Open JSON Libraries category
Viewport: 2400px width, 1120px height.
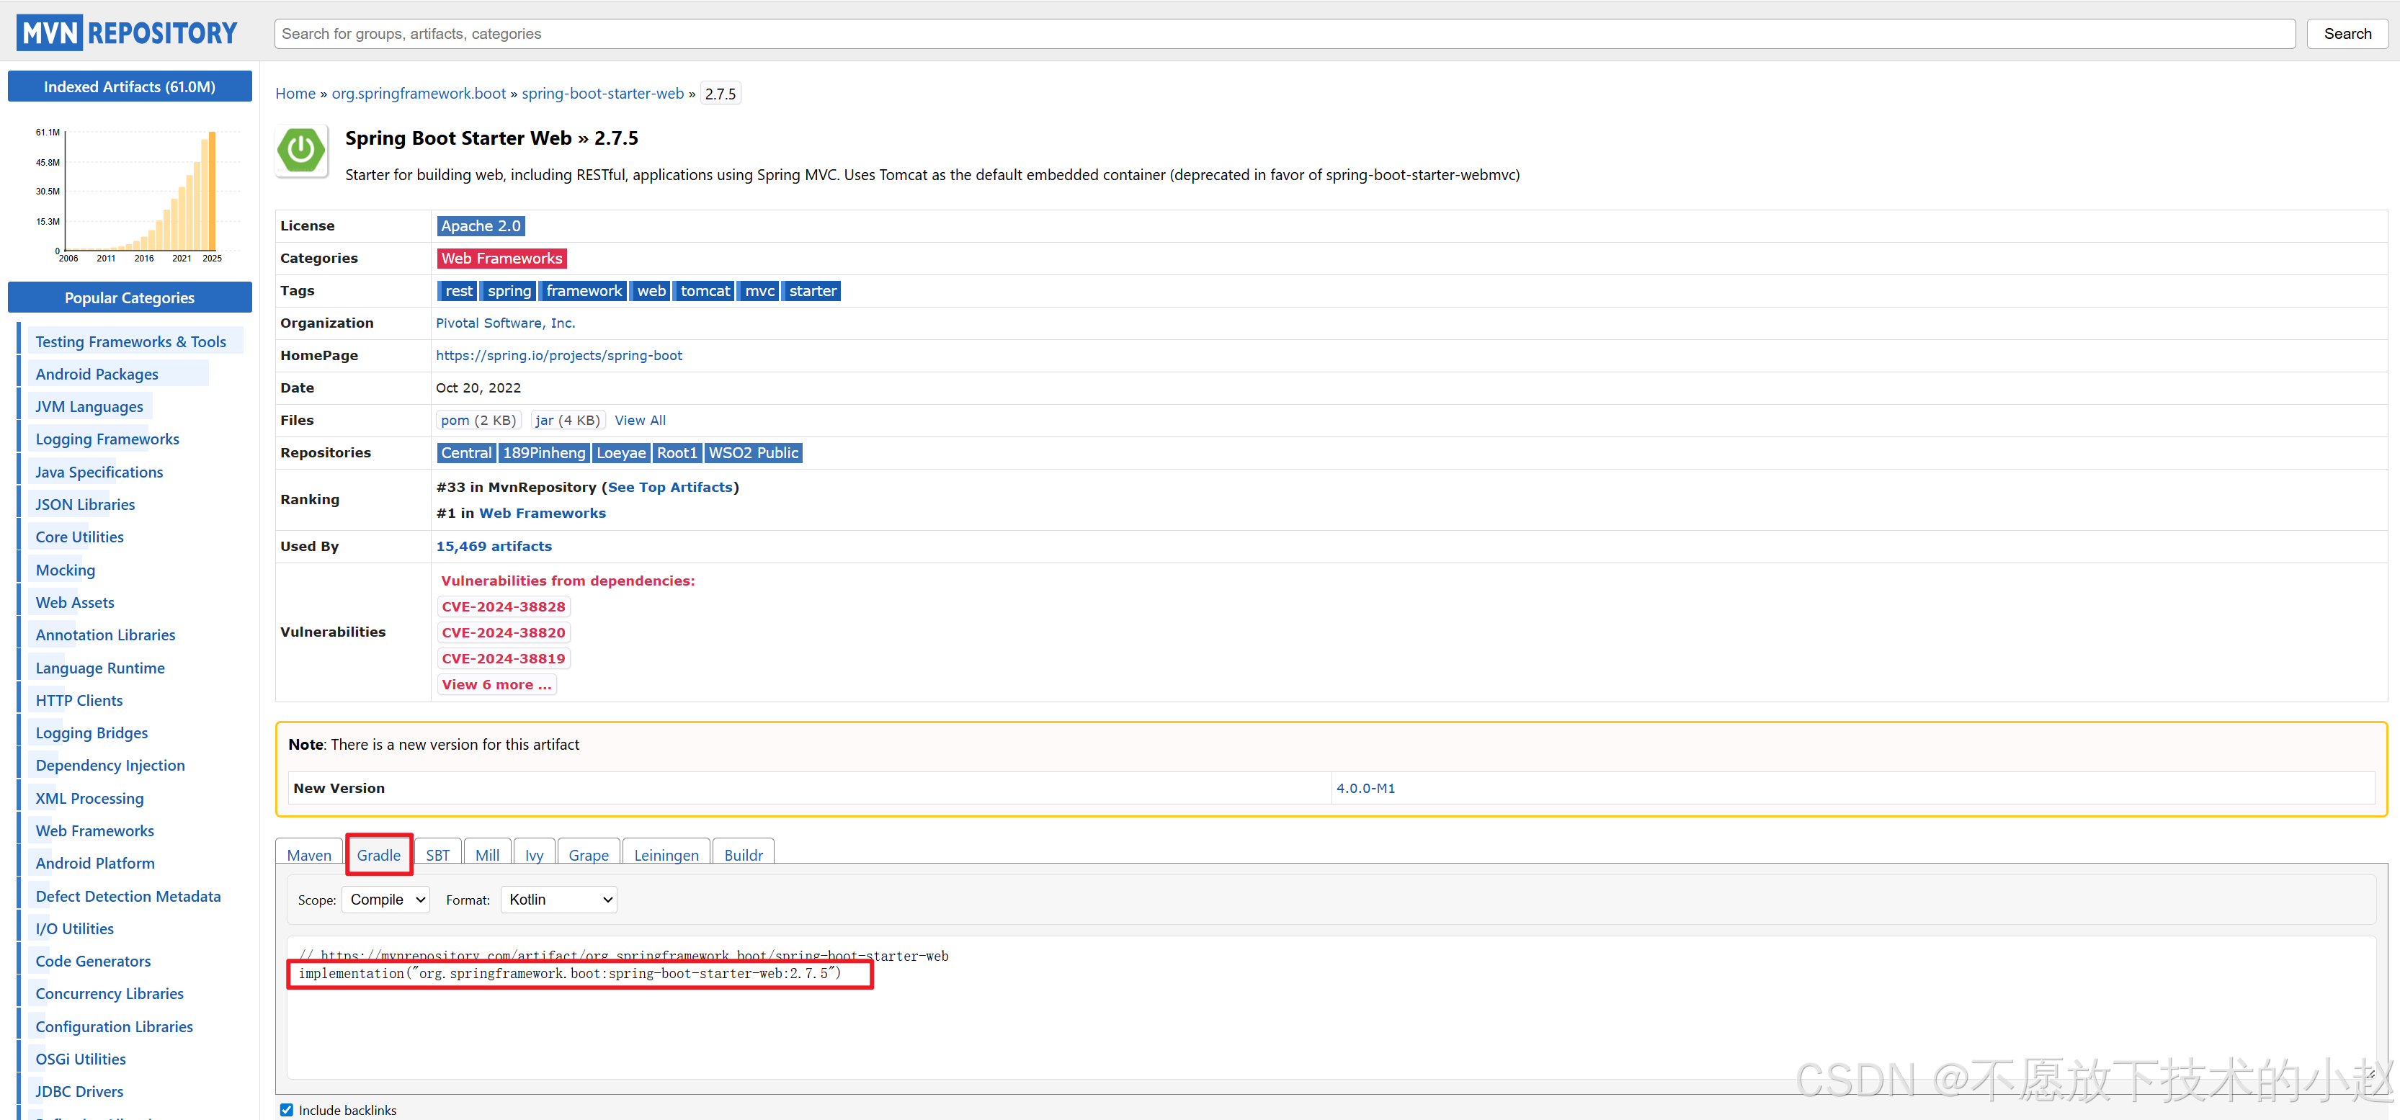[85, 505]
